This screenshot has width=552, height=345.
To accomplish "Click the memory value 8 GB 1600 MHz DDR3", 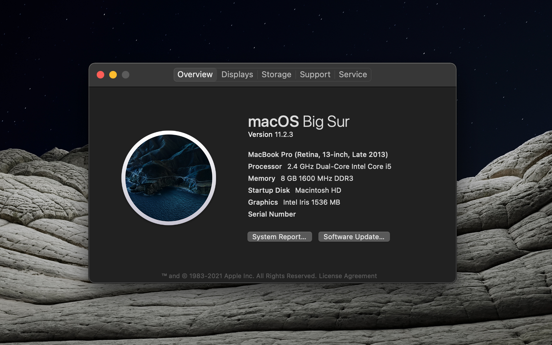I will (x=317, y=178).
